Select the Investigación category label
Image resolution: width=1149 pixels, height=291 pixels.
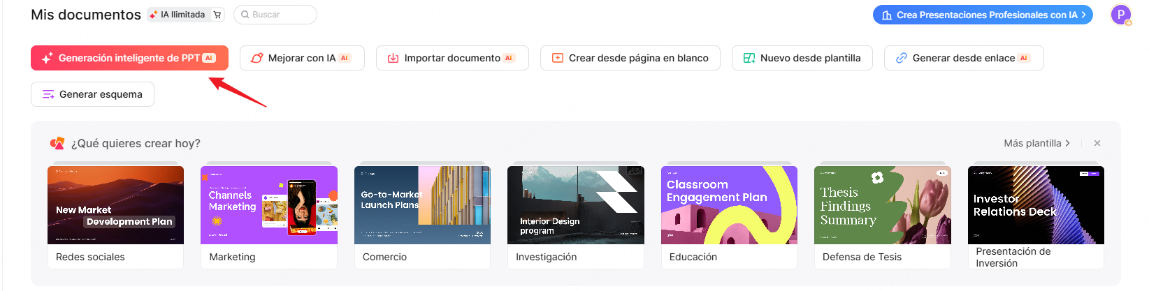tap(547, 257)
